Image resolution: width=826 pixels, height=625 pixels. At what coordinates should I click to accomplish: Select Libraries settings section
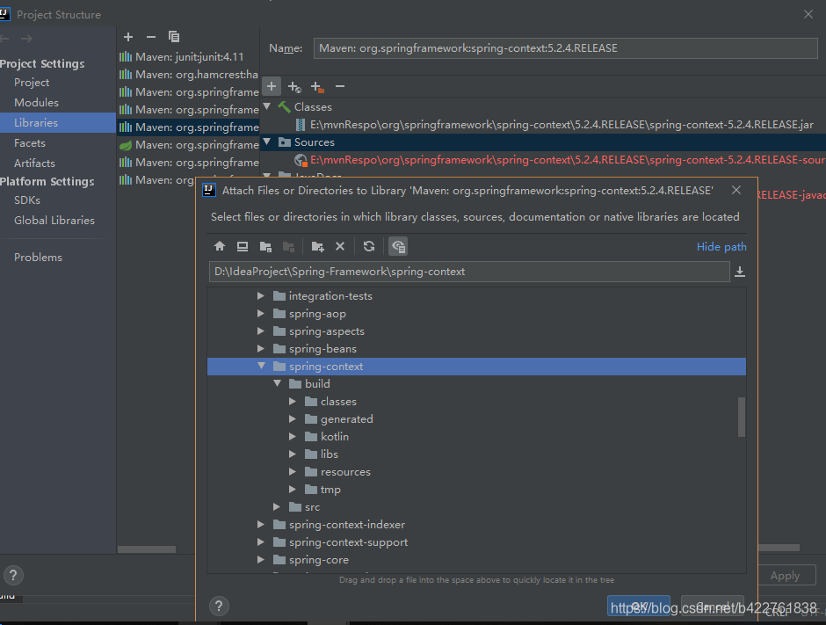coord(57,122)
